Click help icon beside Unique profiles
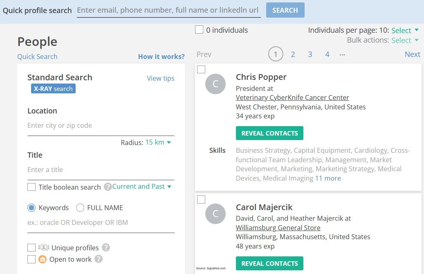Viewport: 424px width, 274px height. pos(106,247)
